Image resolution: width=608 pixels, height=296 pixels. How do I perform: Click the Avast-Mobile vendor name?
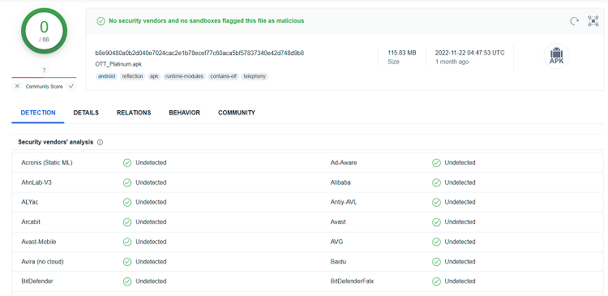(x=39, y=242)
